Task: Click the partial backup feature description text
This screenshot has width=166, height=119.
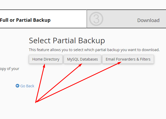Action: 94,50
